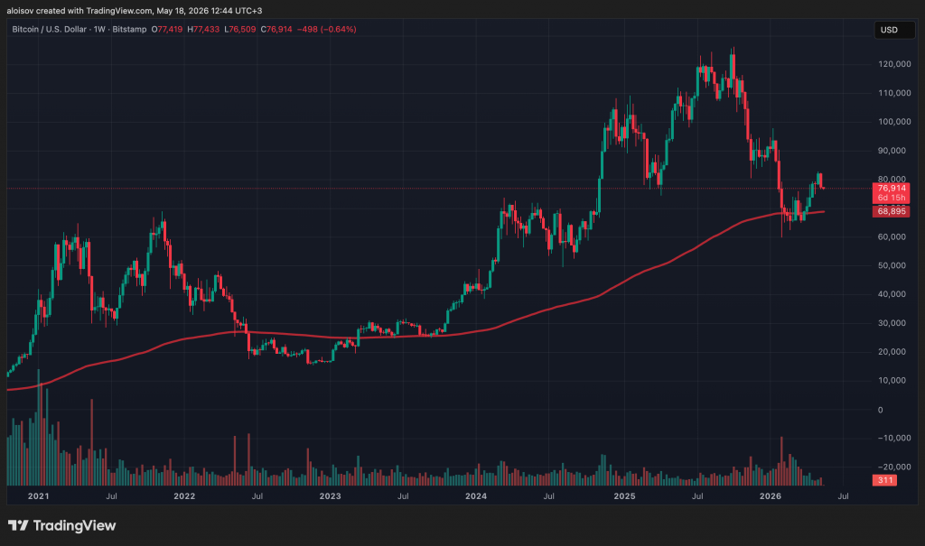Screen dimensions: 925x546
Task: Click the USD currency button
Action: [893, 30]
